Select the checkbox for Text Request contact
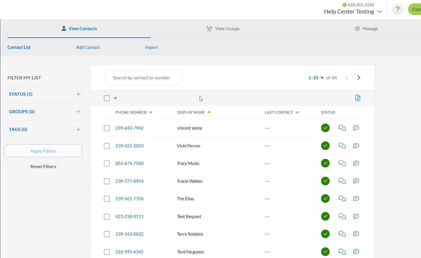This screenshot has width=421, height=258. click(107, 217)
